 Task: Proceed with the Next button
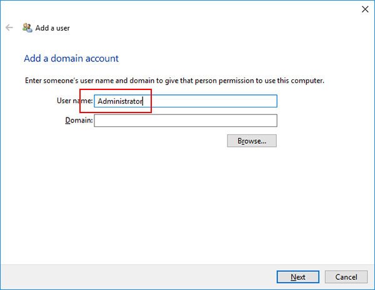(297, 277)
